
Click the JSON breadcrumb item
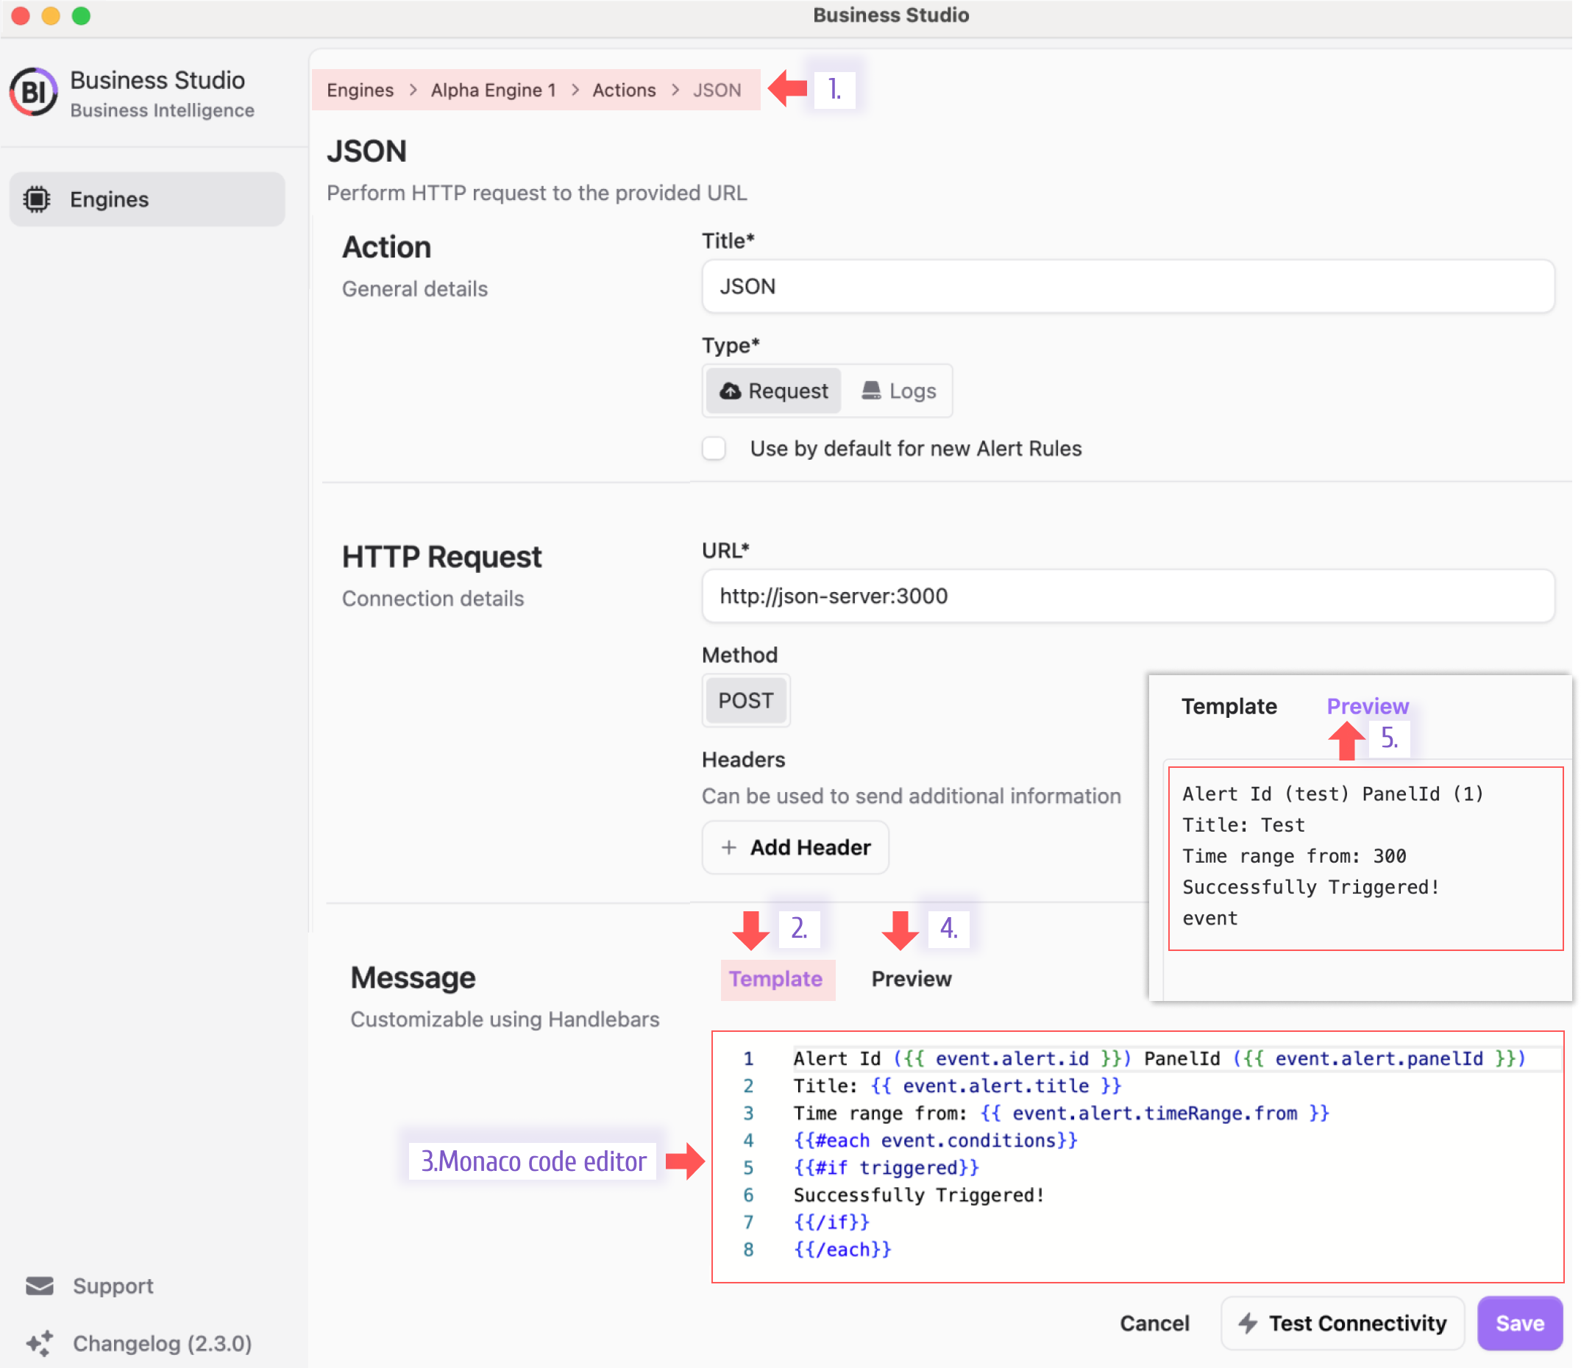717,90
